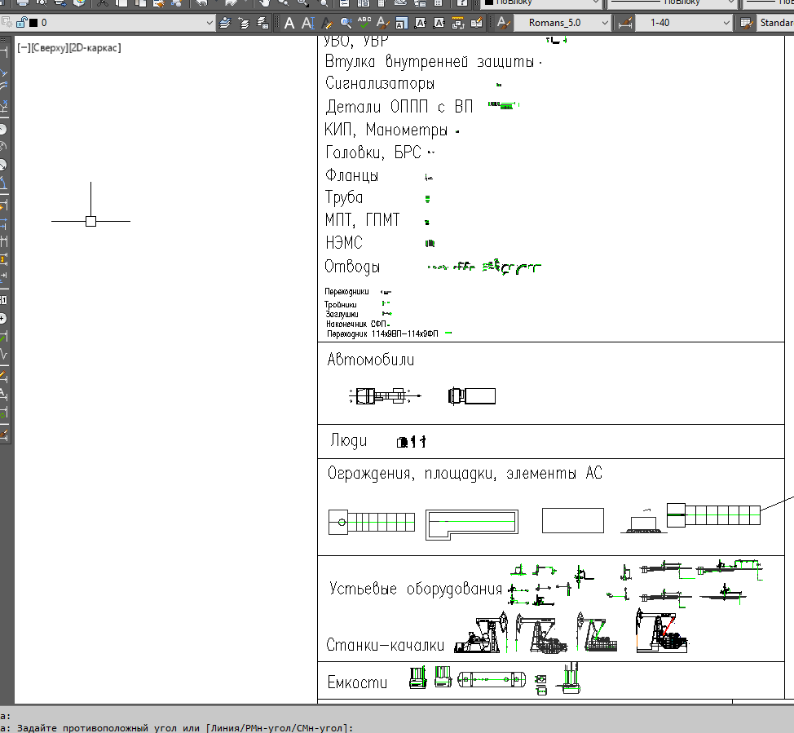Viewport: 794px width, 733px height.
Task: Select the Quick Dimension tool
Action: [x=3, y=205]
